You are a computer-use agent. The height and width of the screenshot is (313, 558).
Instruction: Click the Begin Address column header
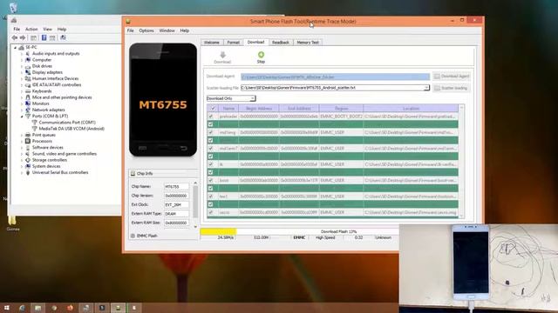259,108
